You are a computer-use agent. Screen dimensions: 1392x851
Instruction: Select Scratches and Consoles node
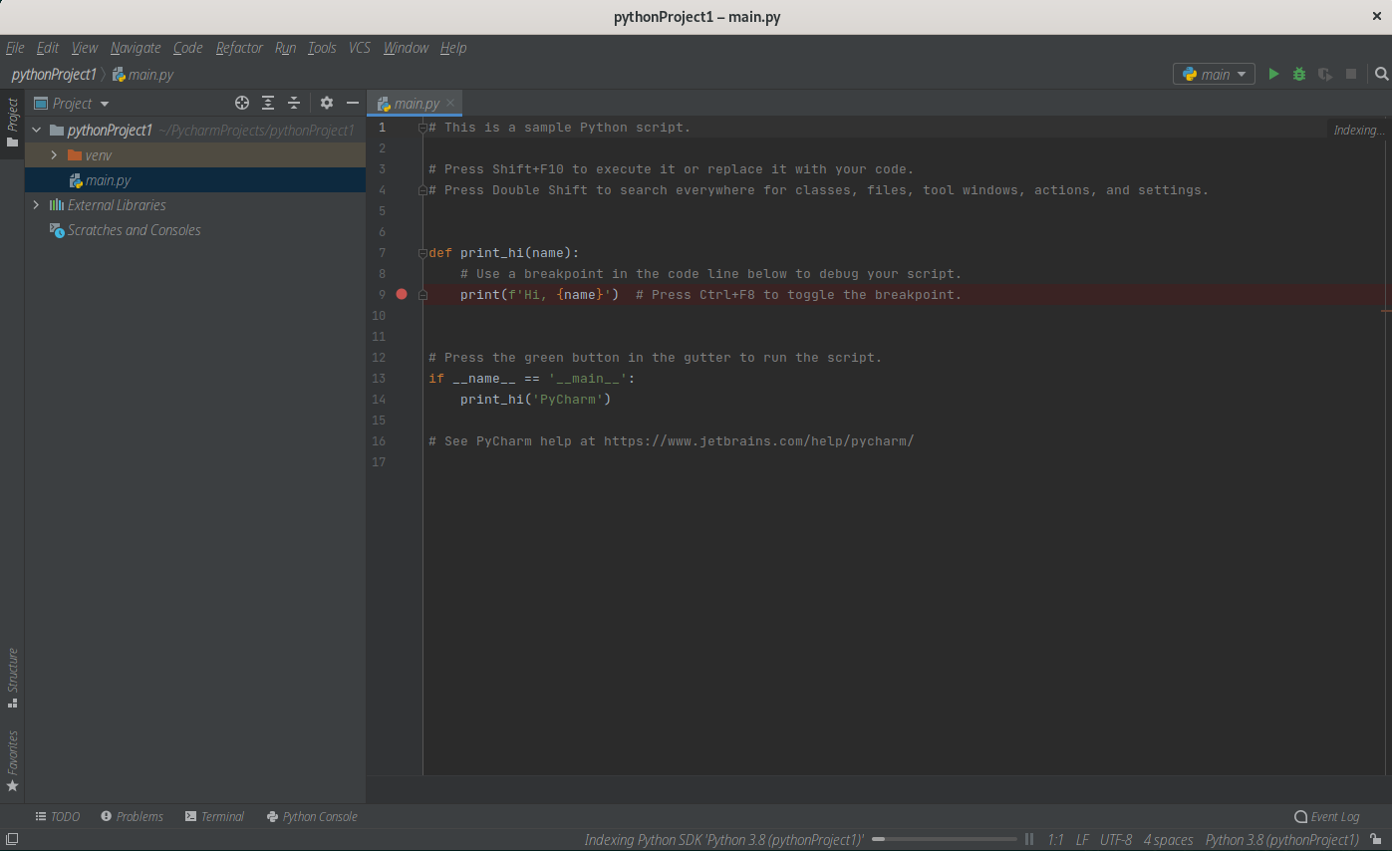(134, 230)
